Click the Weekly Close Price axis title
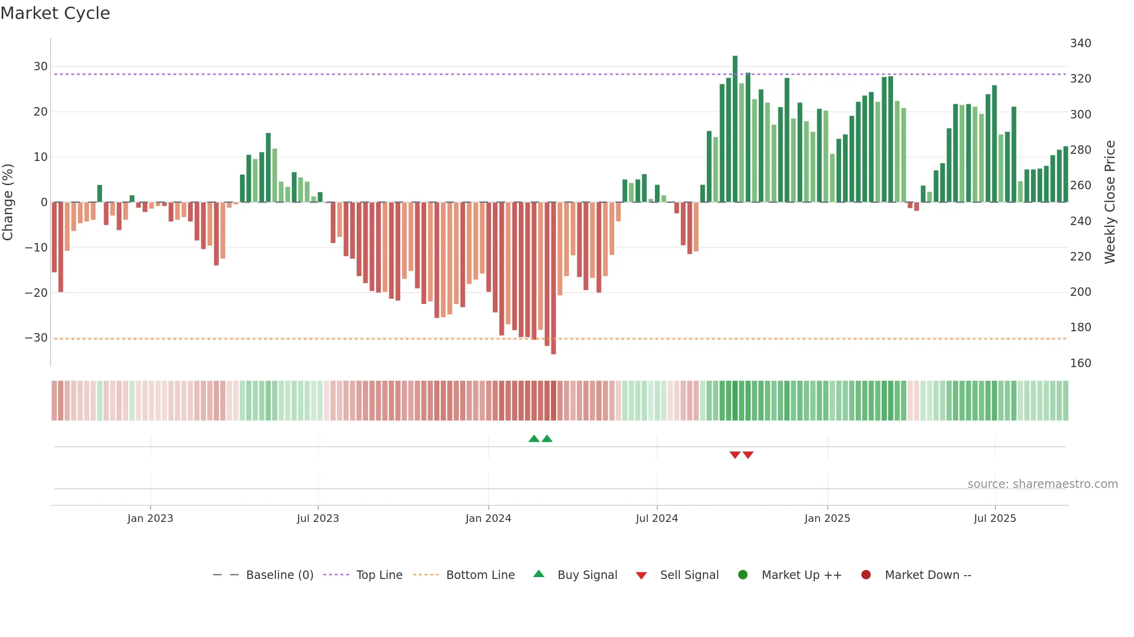 pos(1110,202)
